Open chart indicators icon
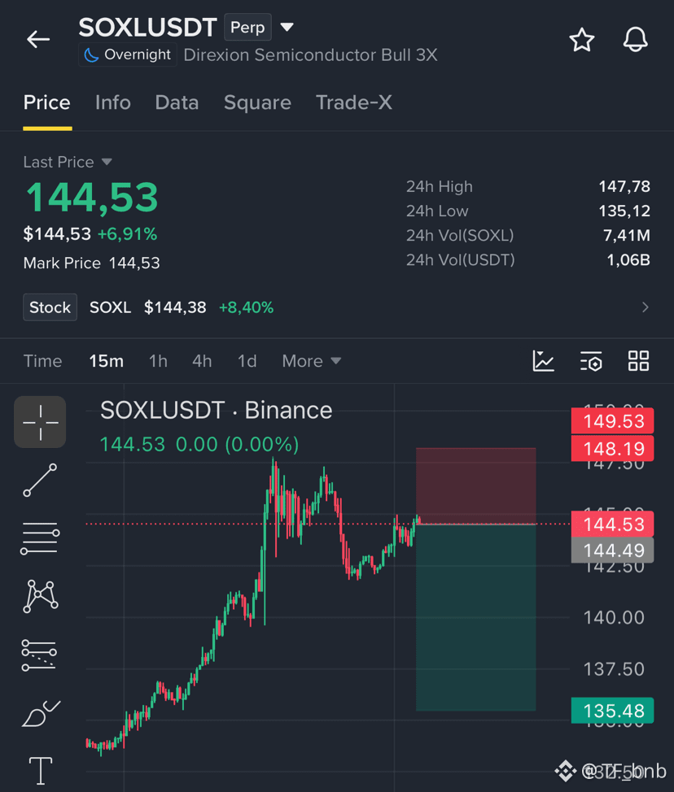This screenshot has width=674, height=792. point(544,361)
